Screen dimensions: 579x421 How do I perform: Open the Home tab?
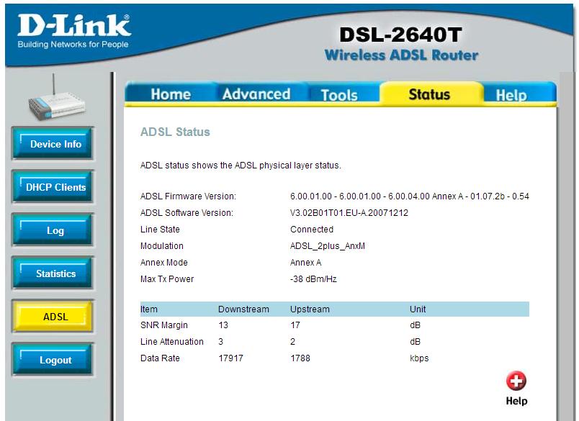click(x=171, y=94)
